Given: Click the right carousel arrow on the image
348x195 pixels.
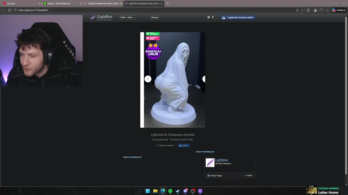Looking at the screenshot, I should coord(204,79).
